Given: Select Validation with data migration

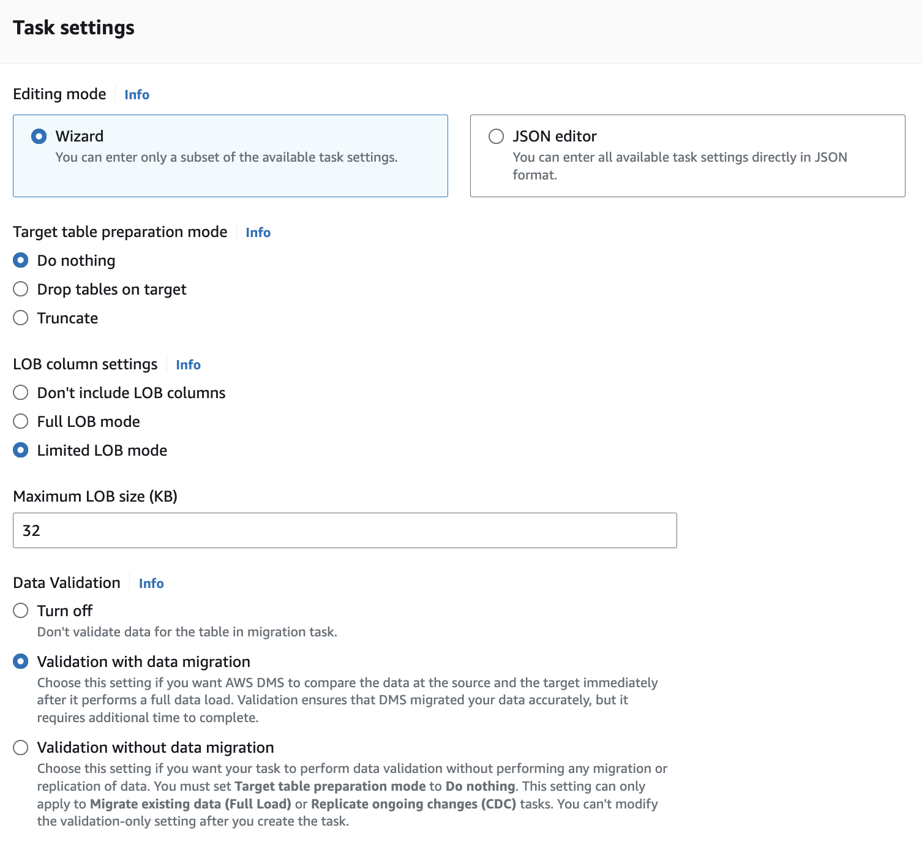Looking at the screenshot, I should [x=20, y=661].
